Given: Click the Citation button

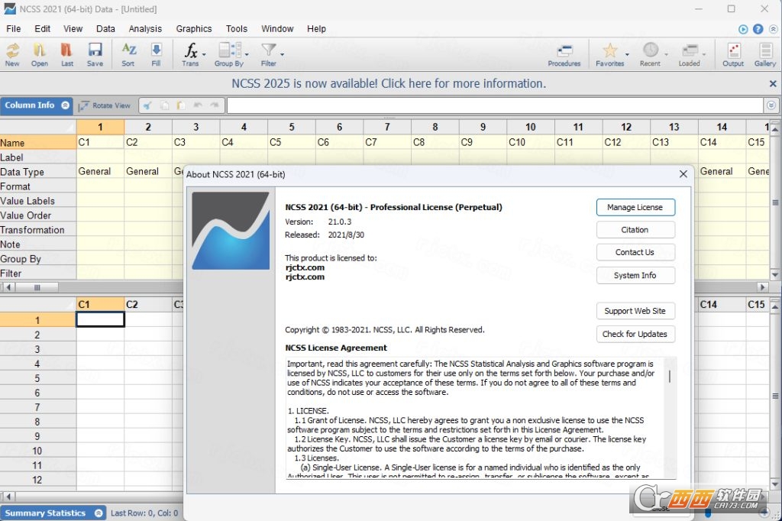Looking at the screenshot, I should point(635,229).
